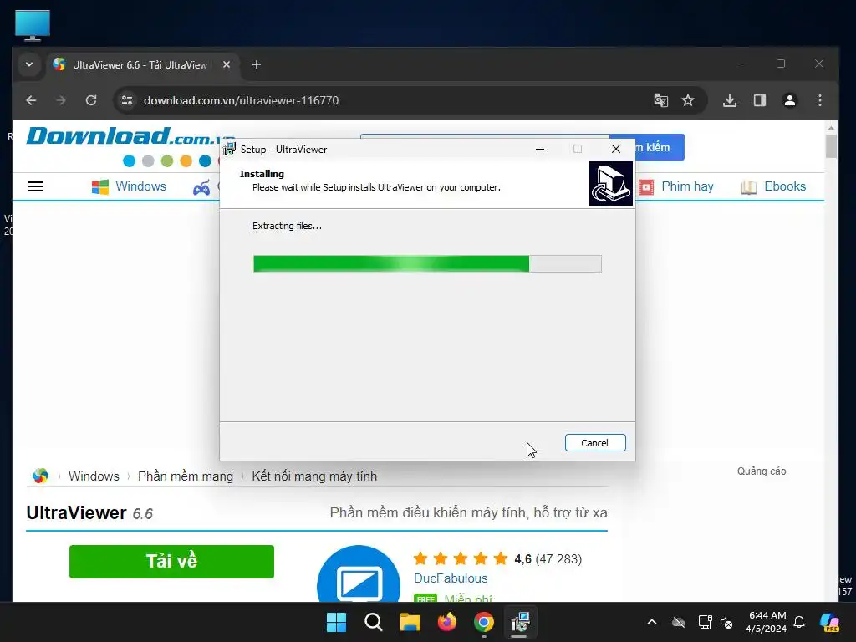This screenshot has width=856, height=642.
Task: Click the UltraViewer app thumbnail icon
Action: click(359, 574)
